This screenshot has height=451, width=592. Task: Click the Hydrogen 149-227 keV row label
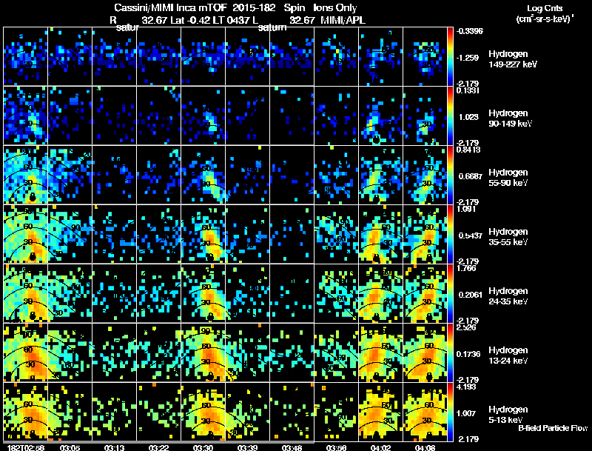click(x=513, y=59)
